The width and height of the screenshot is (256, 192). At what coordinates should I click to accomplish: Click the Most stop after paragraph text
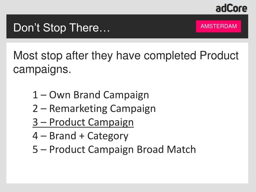[x=126, y=62]
